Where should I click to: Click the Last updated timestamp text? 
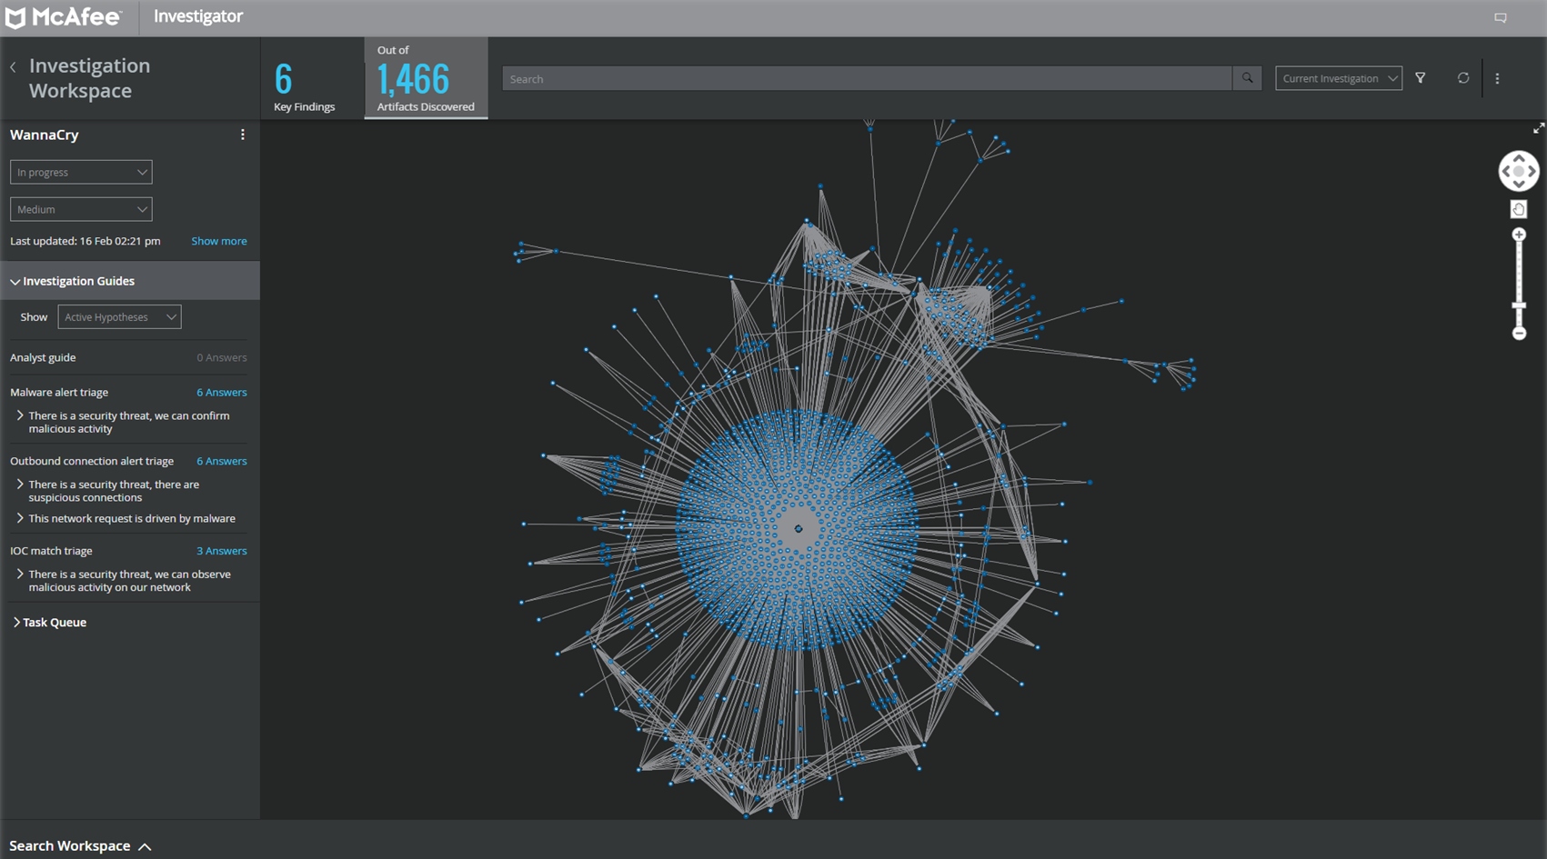click(85, 241)
